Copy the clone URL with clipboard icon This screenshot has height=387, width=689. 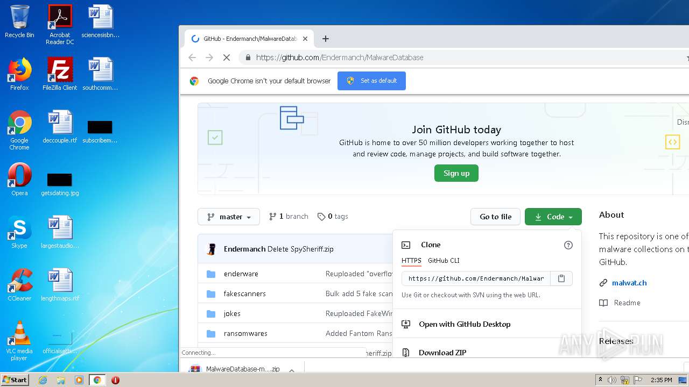(561, 278)
